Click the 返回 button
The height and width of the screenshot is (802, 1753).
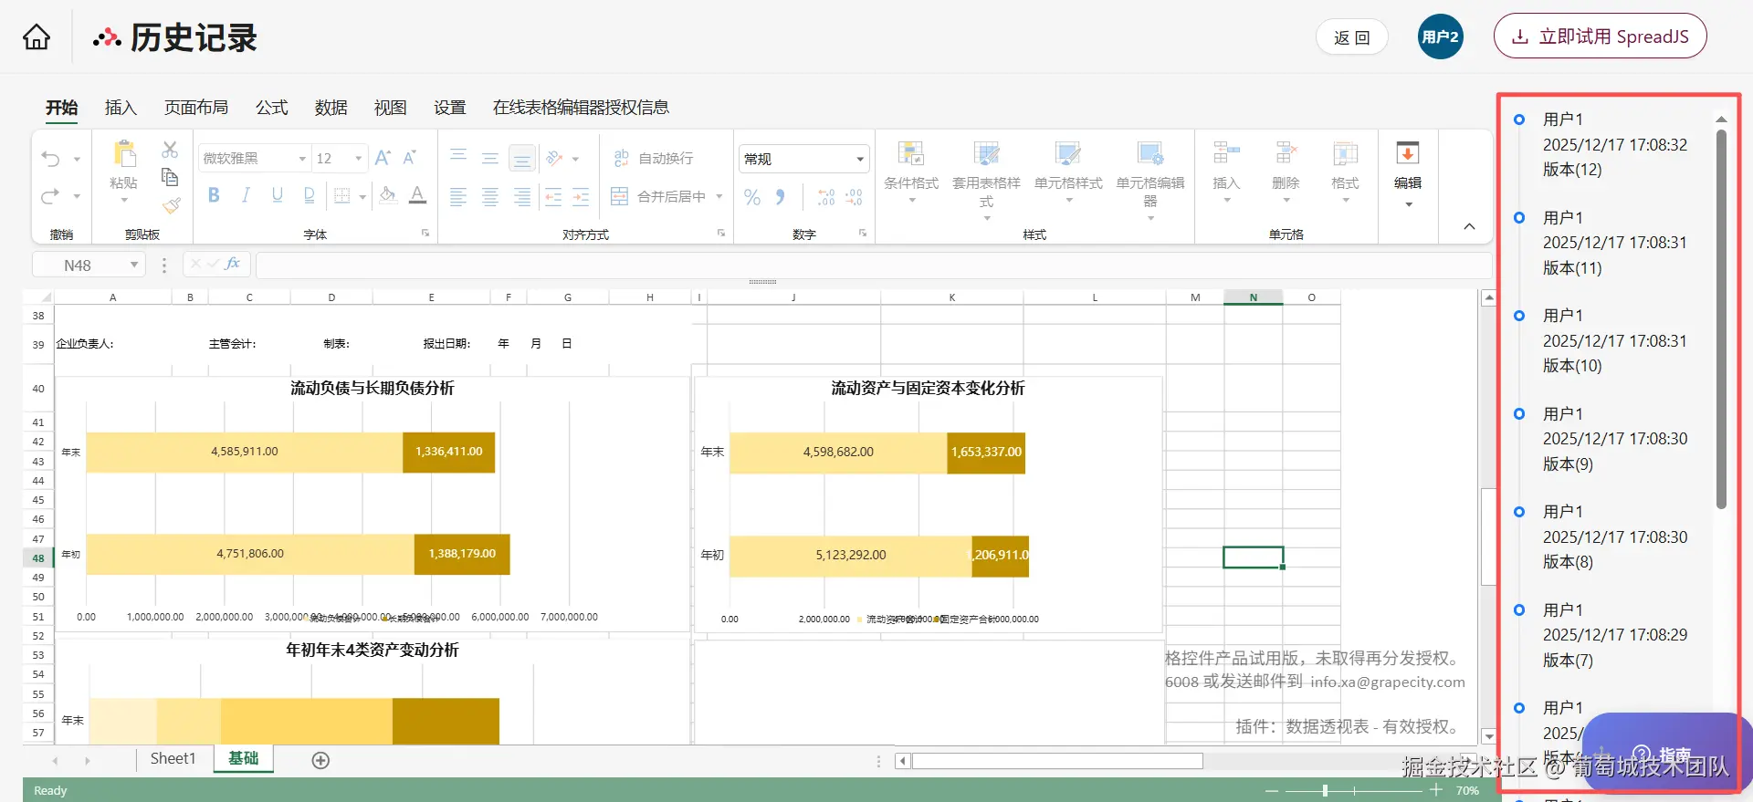click(1351, 37)
